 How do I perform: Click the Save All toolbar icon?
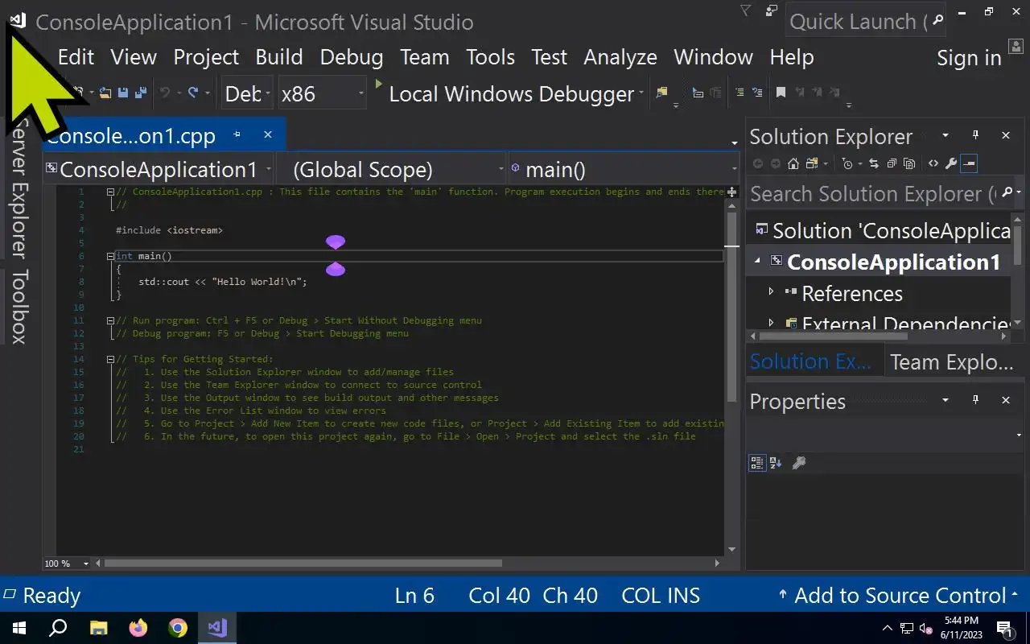click(x=141, y=93)
